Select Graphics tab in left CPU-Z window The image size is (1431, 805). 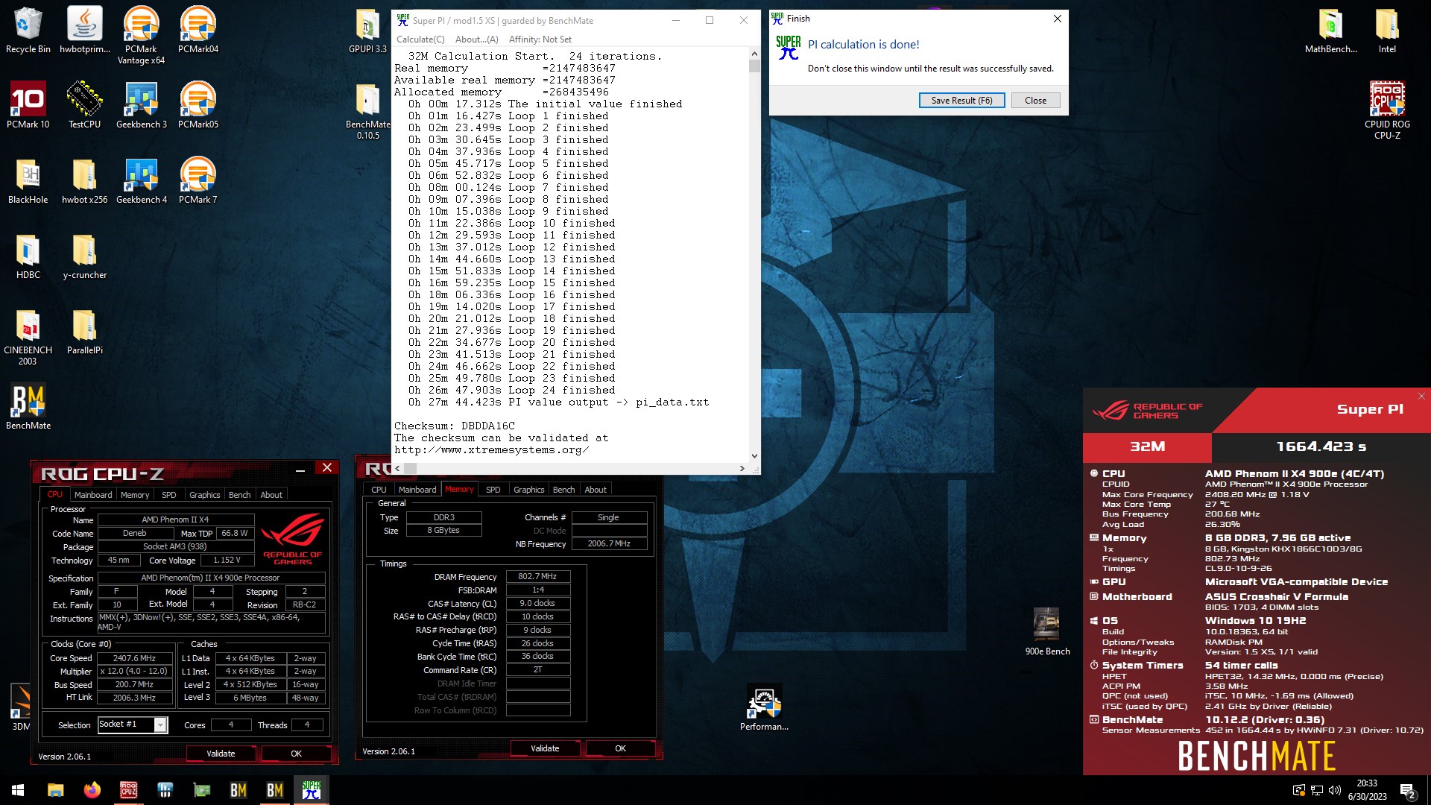(x=204, y=495)
